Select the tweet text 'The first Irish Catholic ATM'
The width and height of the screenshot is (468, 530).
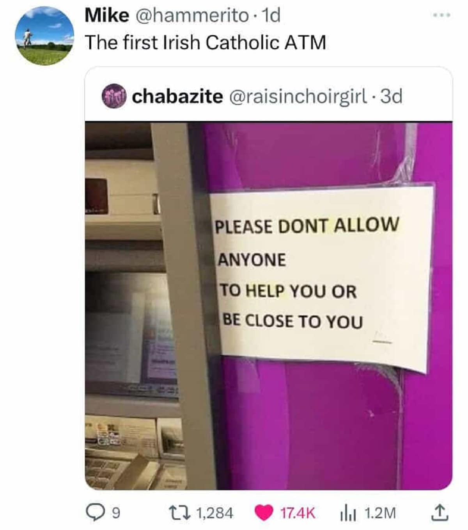pos(206,42)
